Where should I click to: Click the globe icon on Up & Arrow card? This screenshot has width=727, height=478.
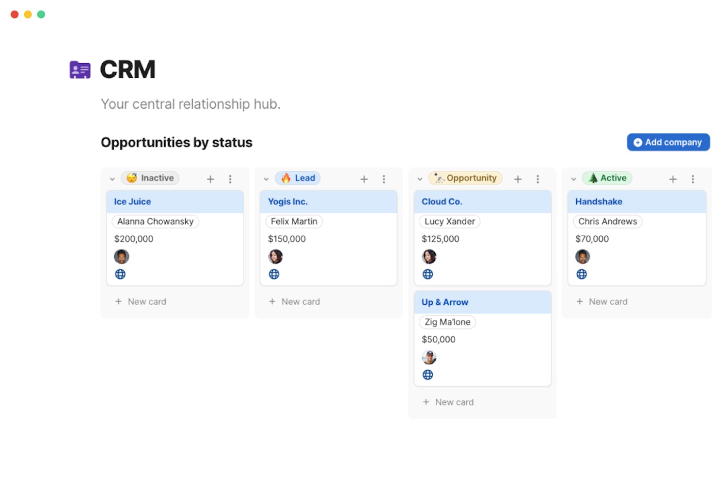(427, 375)
